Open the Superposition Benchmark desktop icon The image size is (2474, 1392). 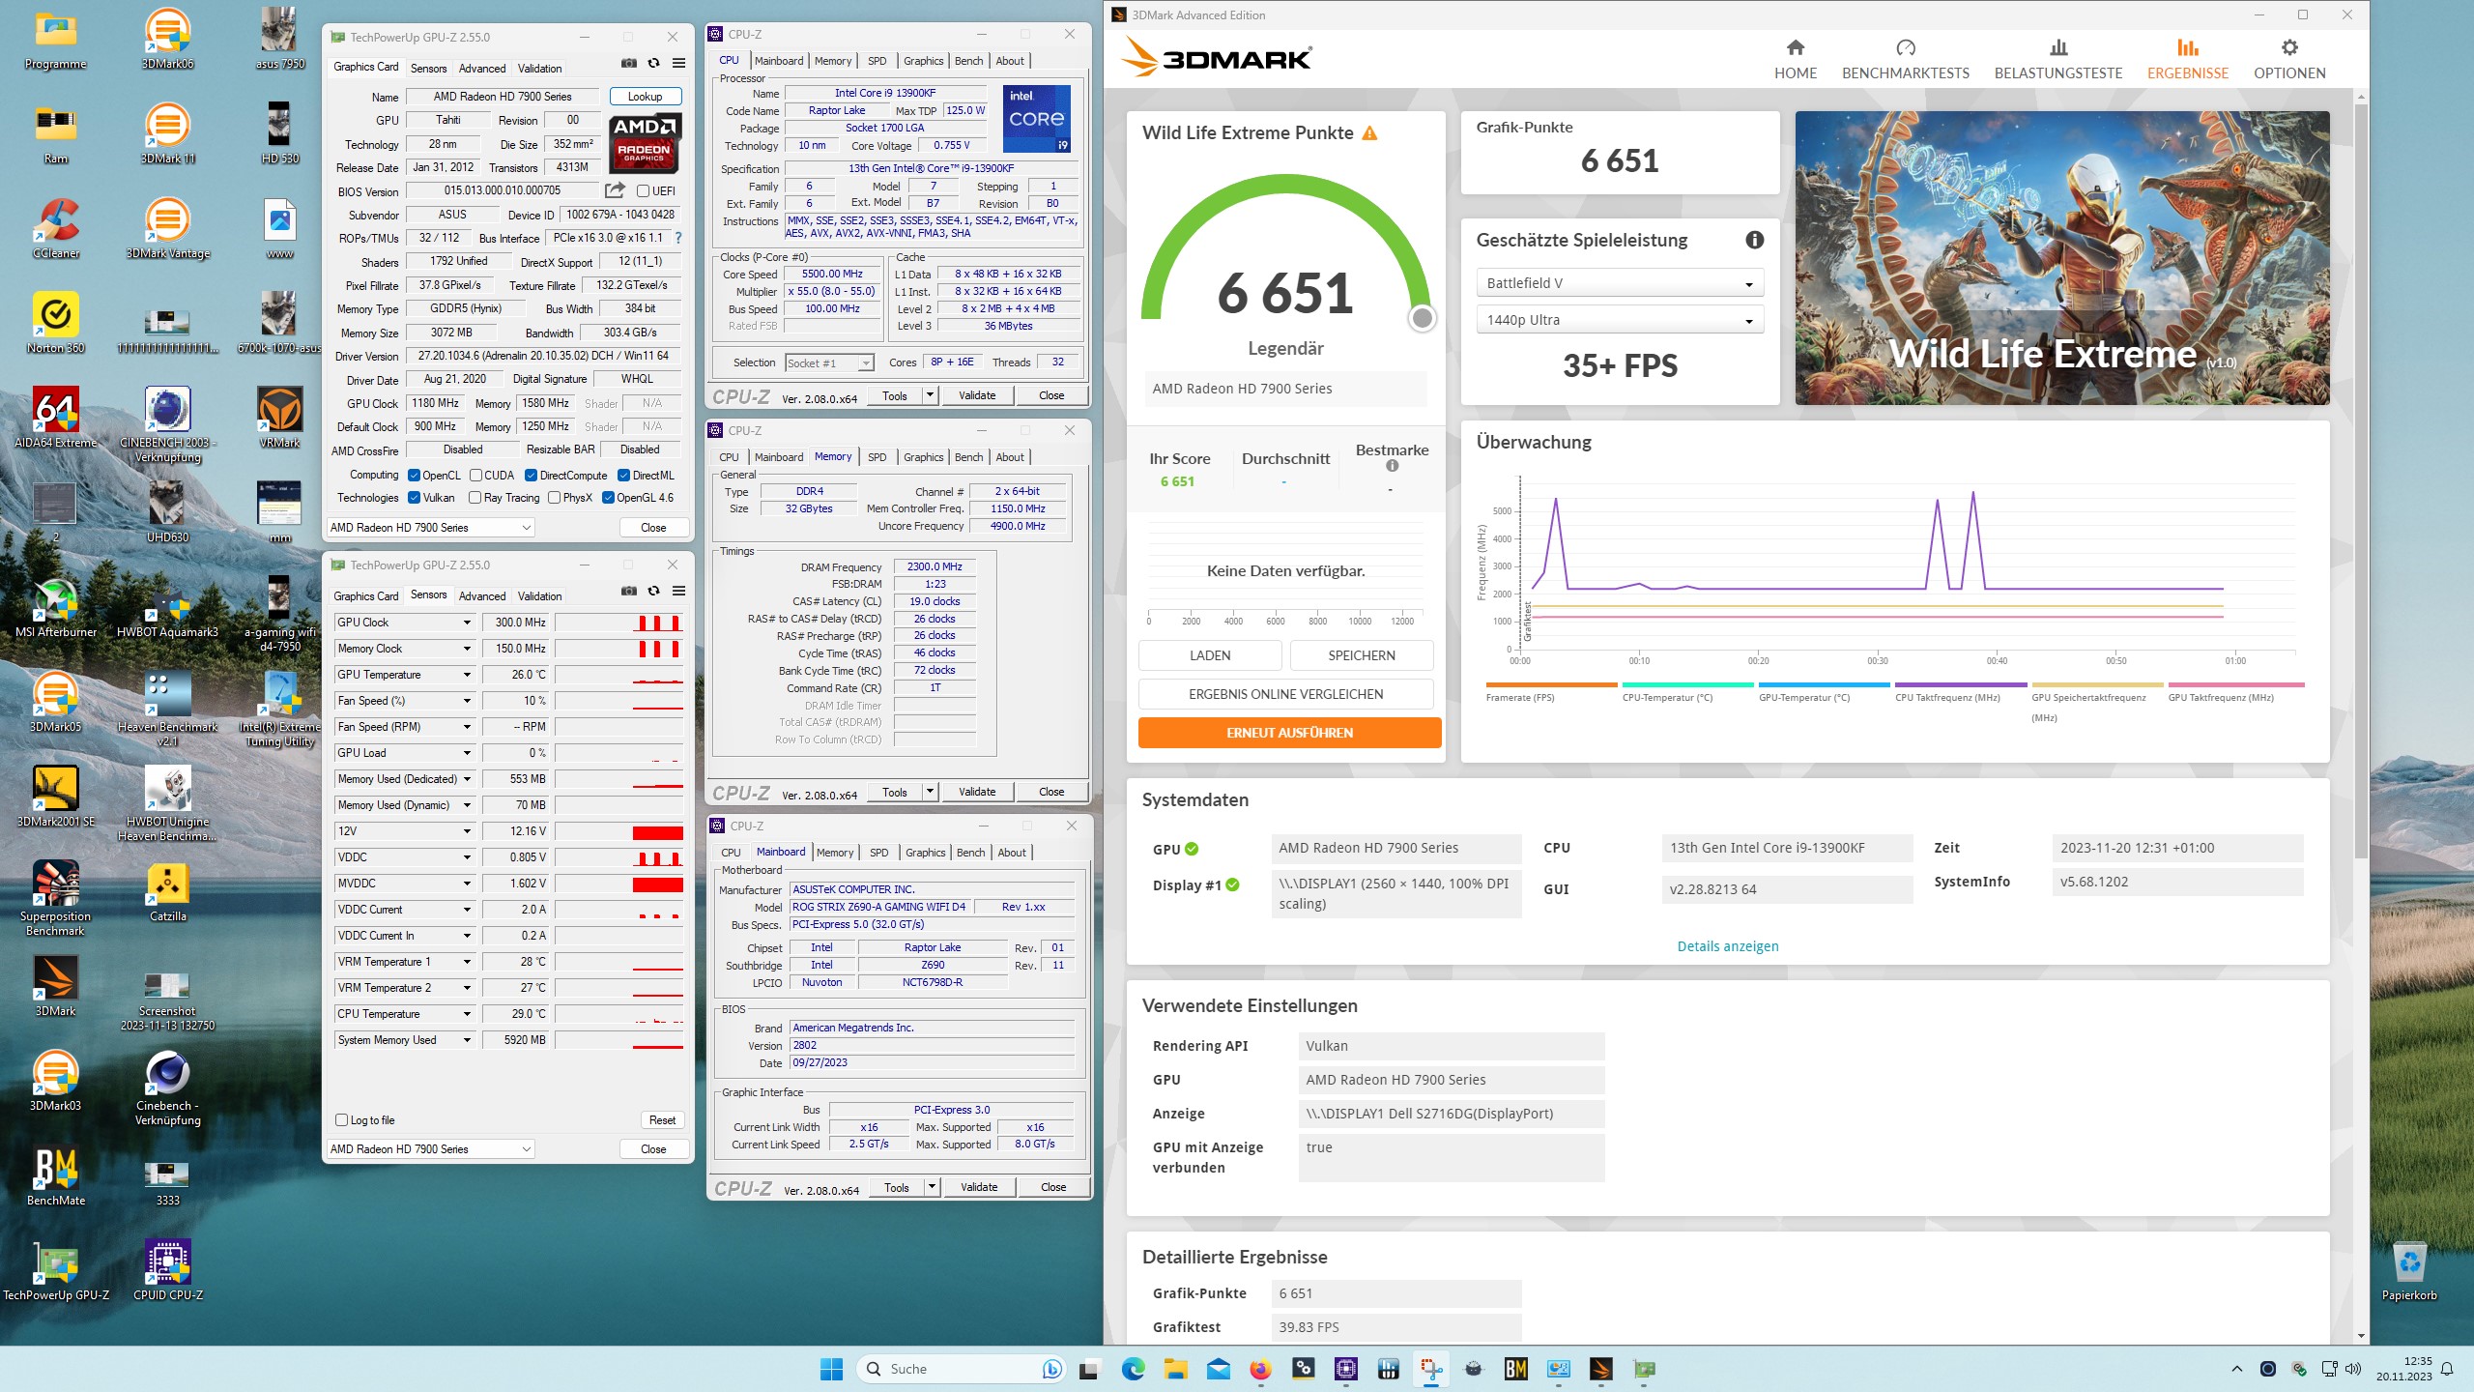pyautogui.click(x=56, y=898)
